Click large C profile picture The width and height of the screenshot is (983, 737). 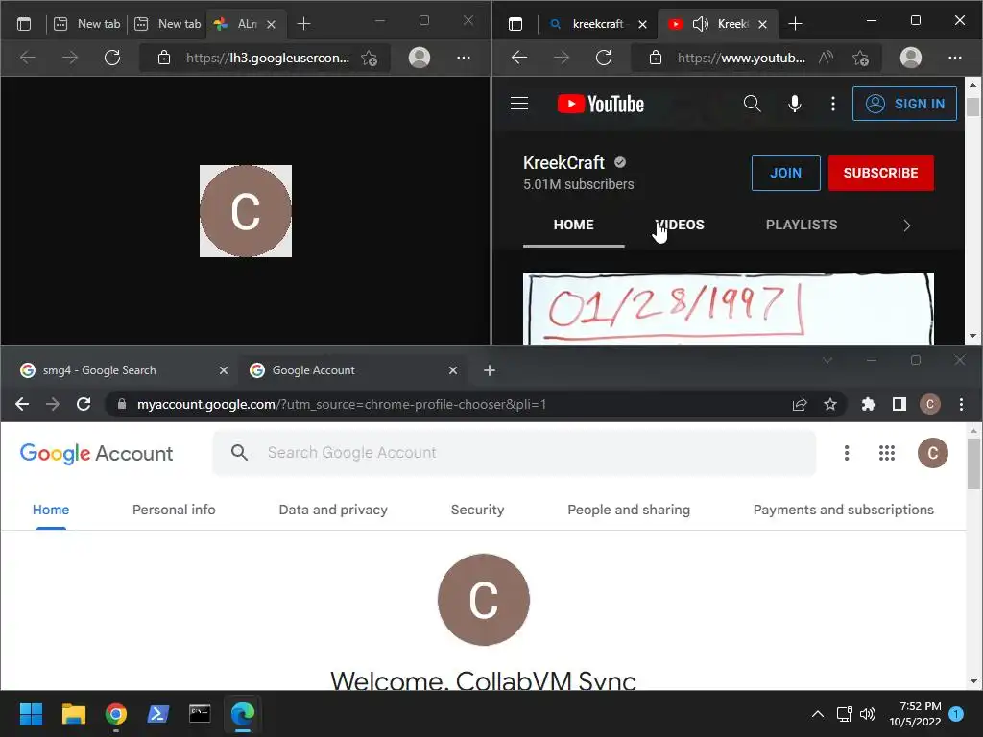pyautogui.click(x=484, y=599)
